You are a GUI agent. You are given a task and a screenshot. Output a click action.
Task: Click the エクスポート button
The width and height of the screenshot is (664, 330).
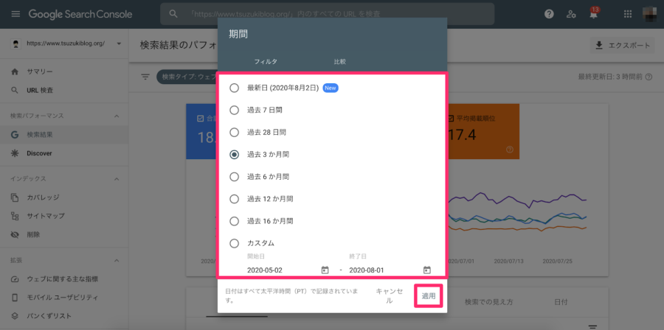(x=622, y=46)
